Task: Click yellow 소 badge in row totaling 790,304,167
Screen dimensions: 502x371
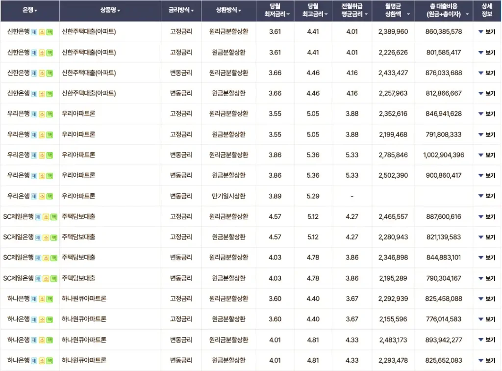Action: pyautogui.click(x=46, y=279)
